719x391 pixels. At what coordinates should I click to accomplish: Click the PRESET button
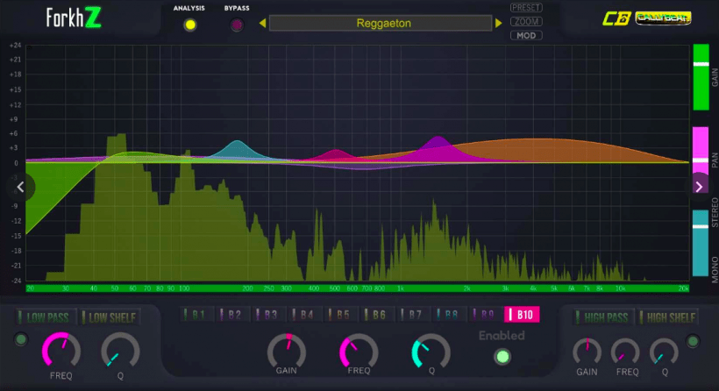(x=525, y=8)
